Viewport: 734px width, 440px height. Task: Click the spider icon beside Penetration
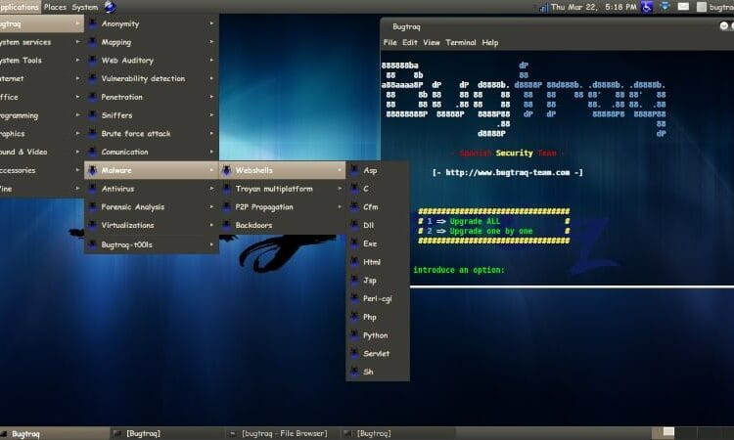pos(93,97)
